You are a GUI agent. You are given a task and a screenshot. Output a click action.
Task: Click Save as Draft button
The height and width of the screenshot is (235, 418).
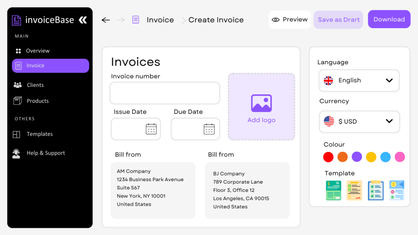338,20
